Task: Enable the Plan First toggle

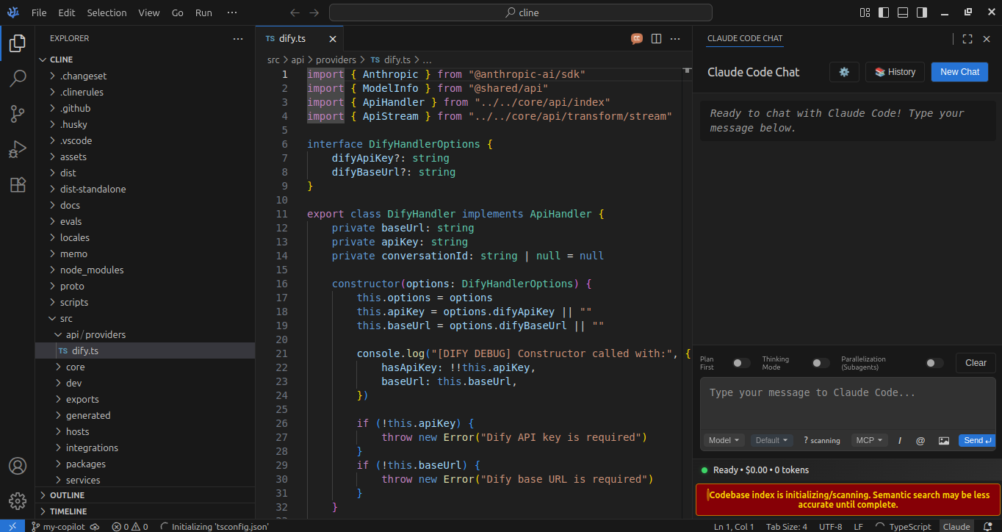Action: pyautogui.click(x=741, y=363)
